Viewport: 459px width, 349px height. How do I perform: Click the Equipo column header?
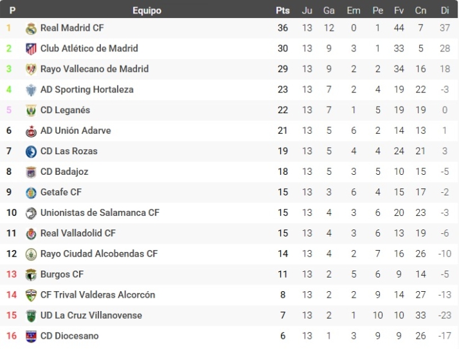pyautogui.click(x=147, y=10)
